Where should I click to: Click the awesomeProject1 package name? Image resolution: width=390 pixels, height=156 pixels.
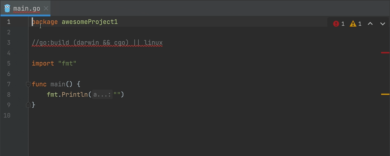[90, 22]
